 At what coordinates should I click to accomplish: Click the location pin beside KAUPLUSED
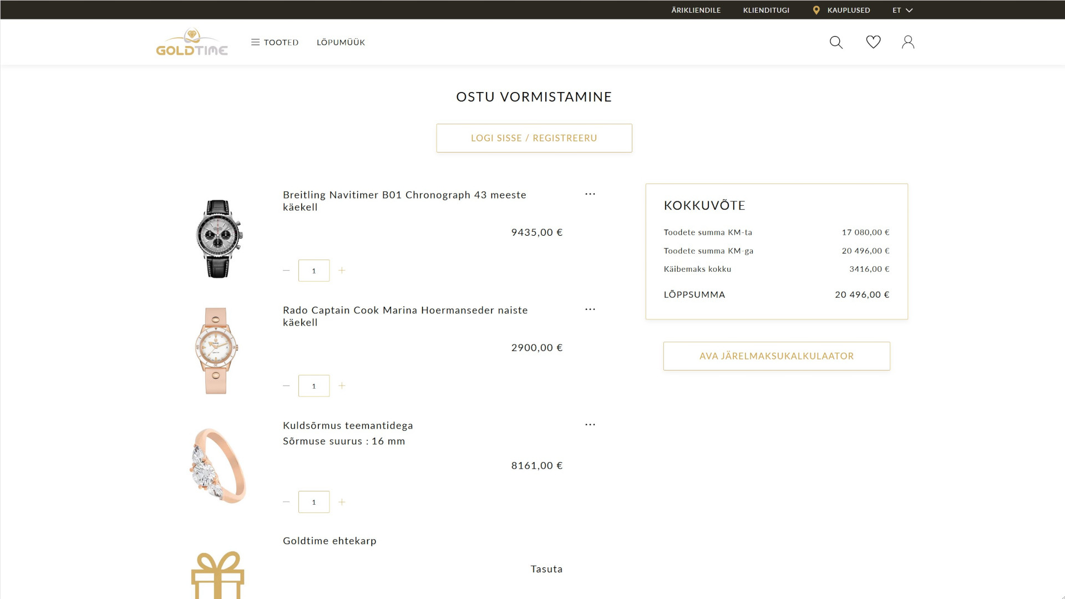click(x=815, y=9)
